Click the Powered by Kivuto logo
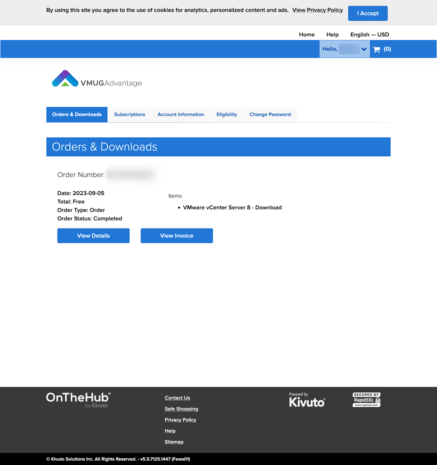This screenshot has height=465, width=437. 307,400
